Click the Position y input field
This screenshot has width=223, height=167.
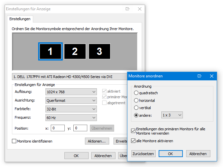(x=80, y=128)
